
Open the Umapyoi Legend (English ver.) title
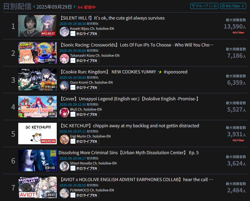click(129, 99)
